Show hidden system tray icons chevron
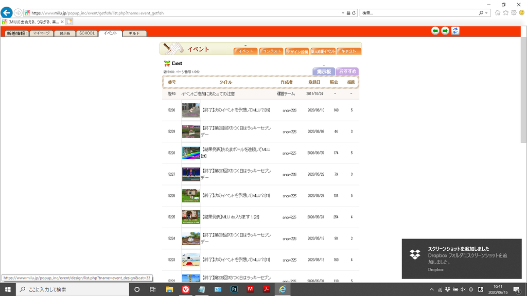527x296 pixels. (x=432, y=289)
